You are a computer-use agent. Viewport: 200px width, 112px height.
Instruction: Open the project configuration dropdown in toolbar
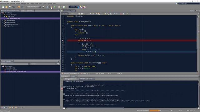[33, 7]
